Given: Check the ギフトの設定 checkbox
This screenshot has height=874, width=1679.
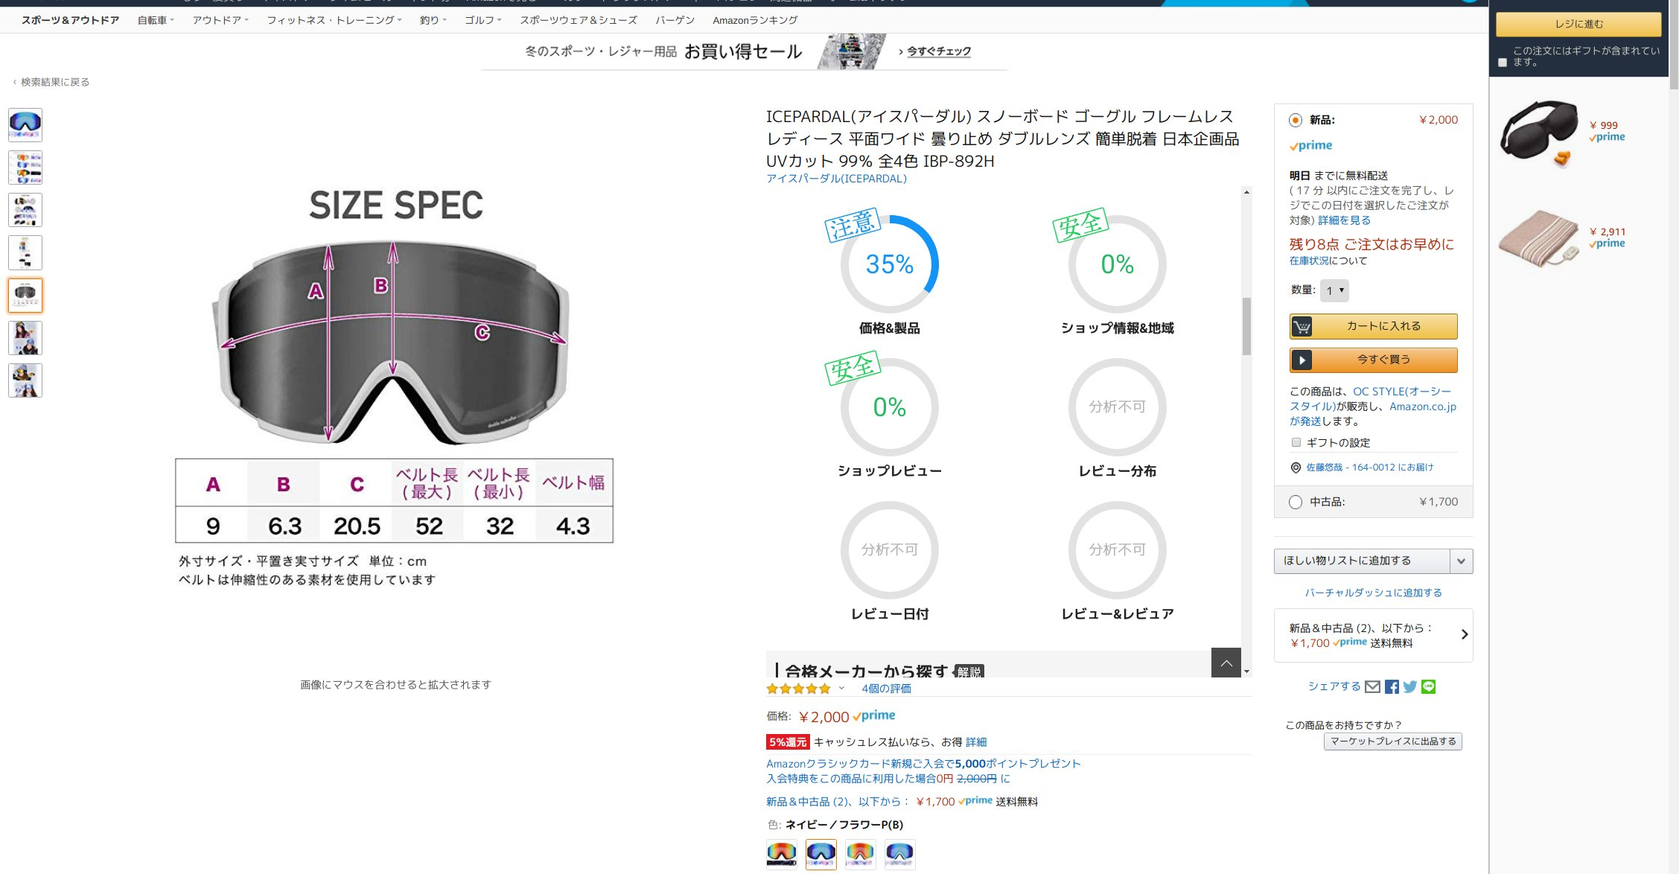Looking at the screenshot, I should pos(1296,442).
